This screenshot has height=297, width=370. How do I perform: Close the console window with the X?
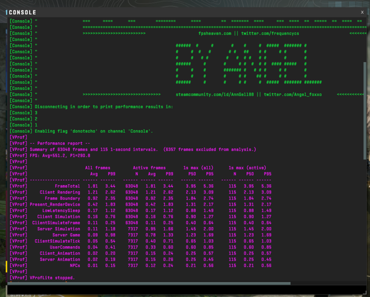pyautogui.click(x=362, y=12)
